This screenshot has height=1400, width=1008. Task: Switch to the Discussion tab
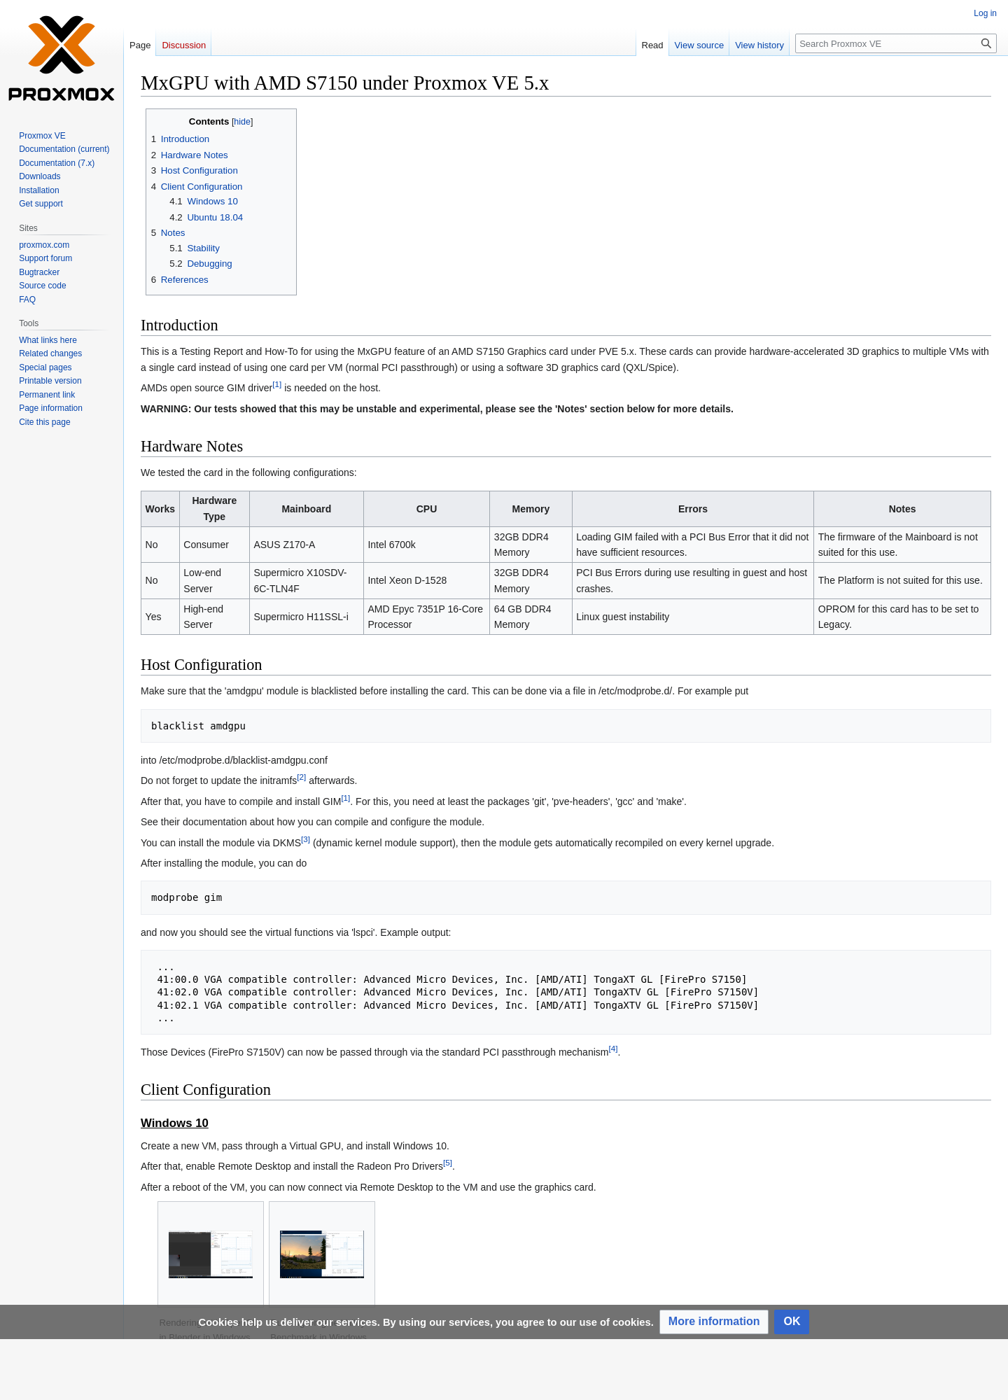pos(184,45)
